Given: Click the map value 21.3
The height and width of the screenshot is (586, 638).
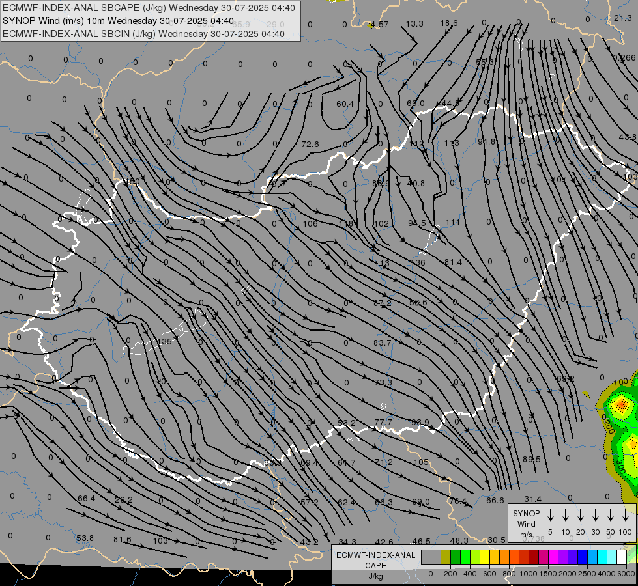Looking at the screenshot, I should (622, 18).
